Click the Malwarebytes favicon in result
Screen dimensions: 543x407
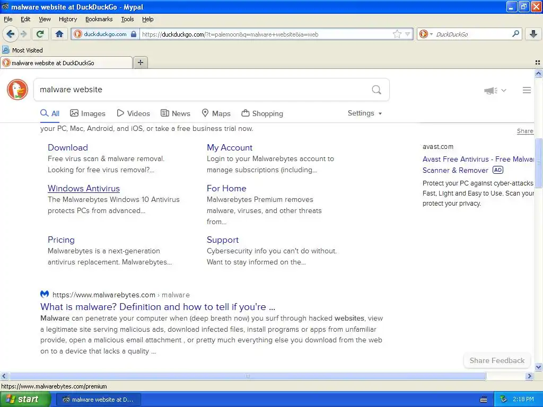pyautogui.click(x=45, y=294)
